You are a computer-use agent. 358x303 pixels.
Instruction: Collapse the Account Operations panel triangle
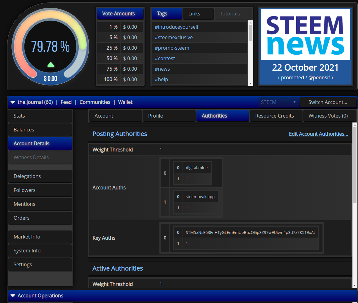13,296
